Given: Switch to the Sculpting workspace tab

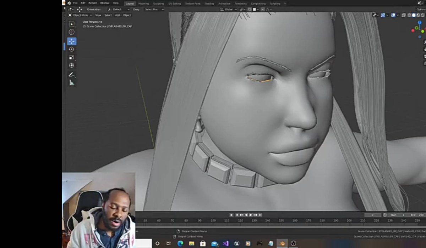Looking at the screenshot, I should click(x=159, y=4).
